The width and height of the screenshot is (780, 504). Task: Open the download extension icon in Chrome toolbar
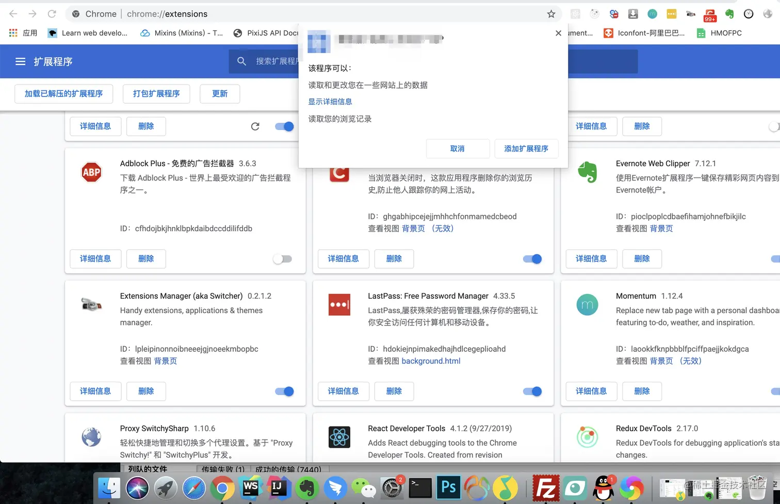tap(633, 14)
